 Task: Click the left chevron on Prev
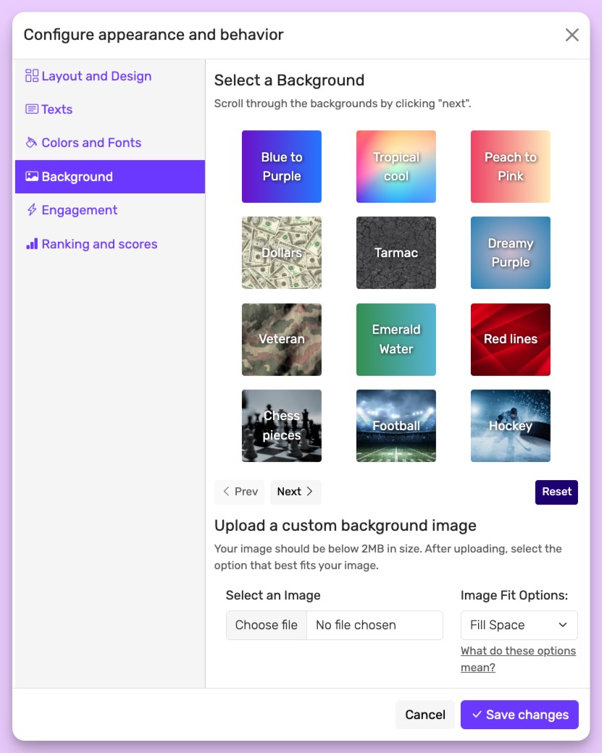[226, 492]
